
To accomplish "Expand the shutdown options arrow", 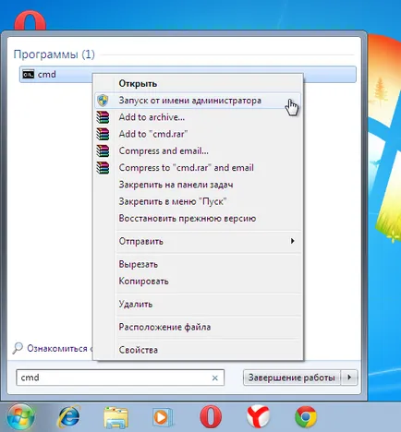I will tap(349, 378).
